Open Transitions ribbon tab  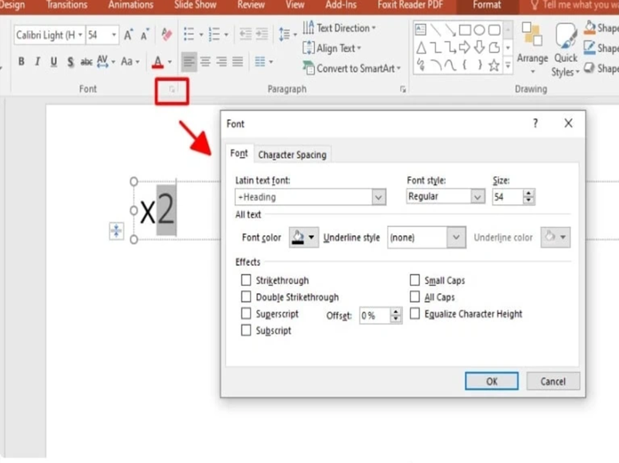67,5
